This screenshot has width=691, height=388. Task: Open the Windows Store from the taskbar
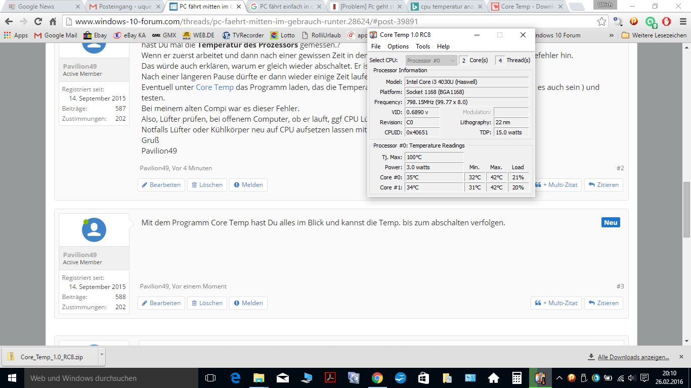point(424,378)
